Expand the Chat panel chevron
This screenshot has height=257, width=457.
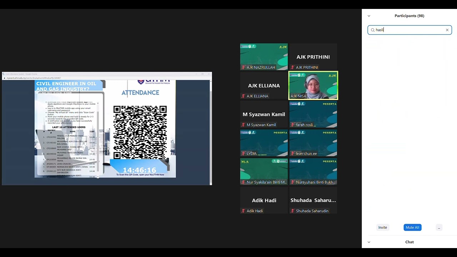tap(369, 242)
